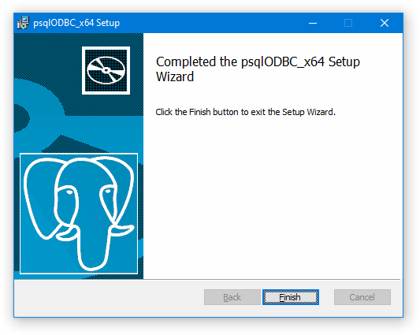Click the installer icon in title bar
420x335 pixels.
[x=24, y=23]
